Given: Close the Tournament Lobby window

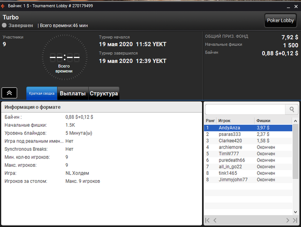Looking at the screenshot, I should [296, 7].
